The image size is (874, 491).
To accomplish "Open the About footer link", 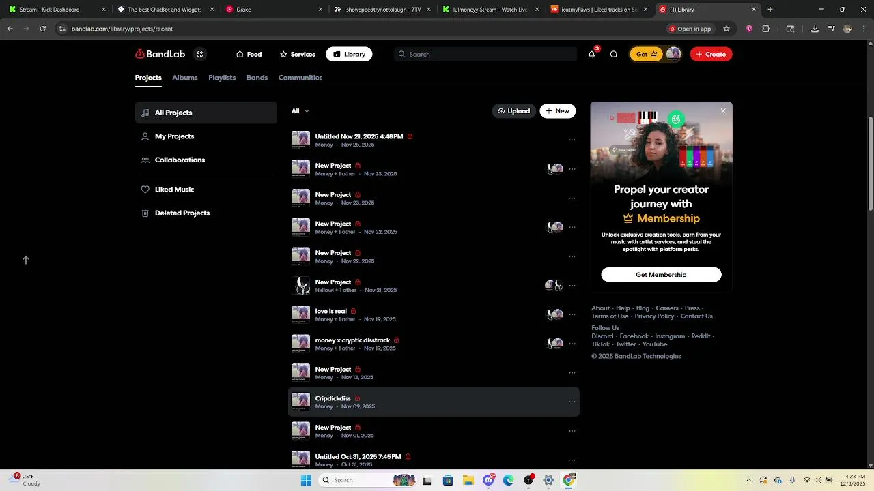I will point(600,308).
